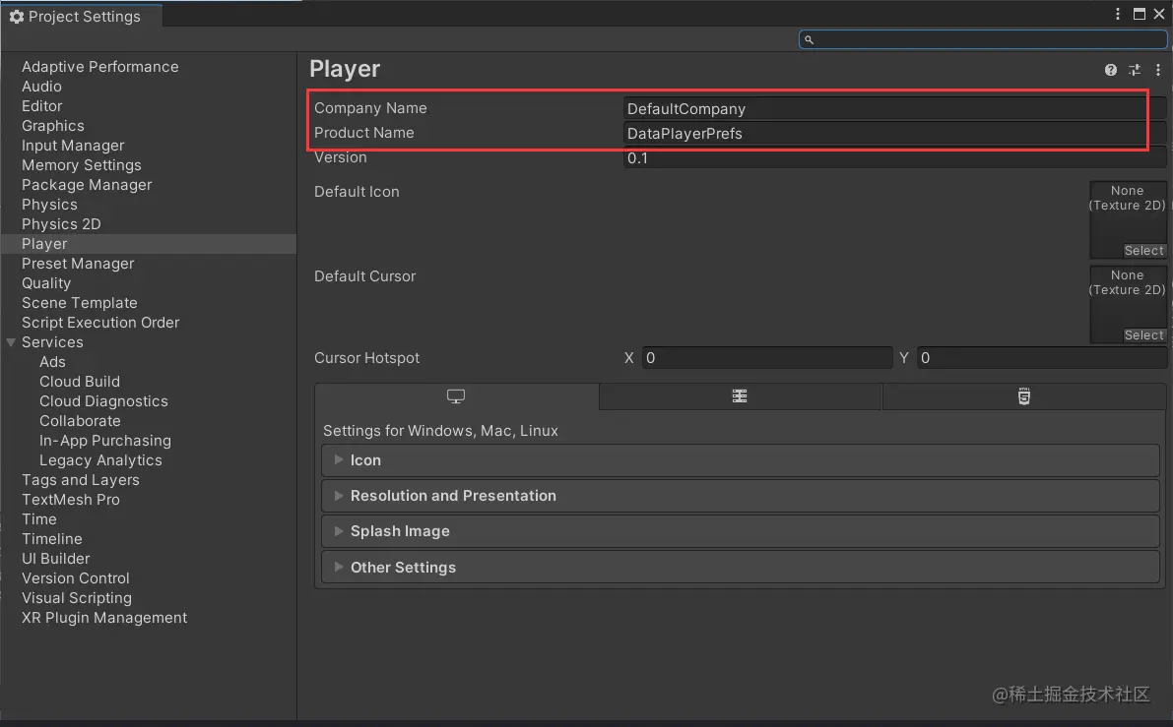Select Cloud Diagnostics under Services

[x=104, y=401]
